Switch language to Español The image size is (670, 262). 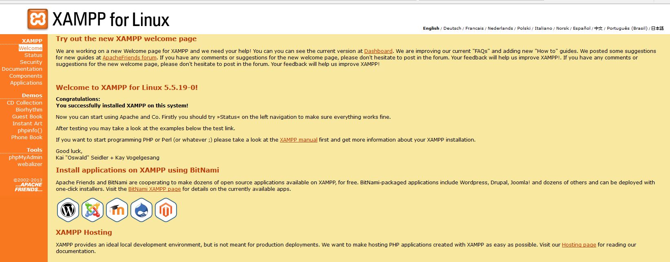tap(582, 28)
